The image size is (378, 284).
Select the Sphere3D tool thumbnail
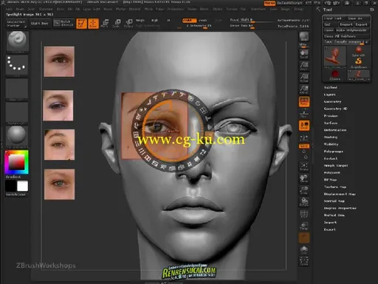358,51
